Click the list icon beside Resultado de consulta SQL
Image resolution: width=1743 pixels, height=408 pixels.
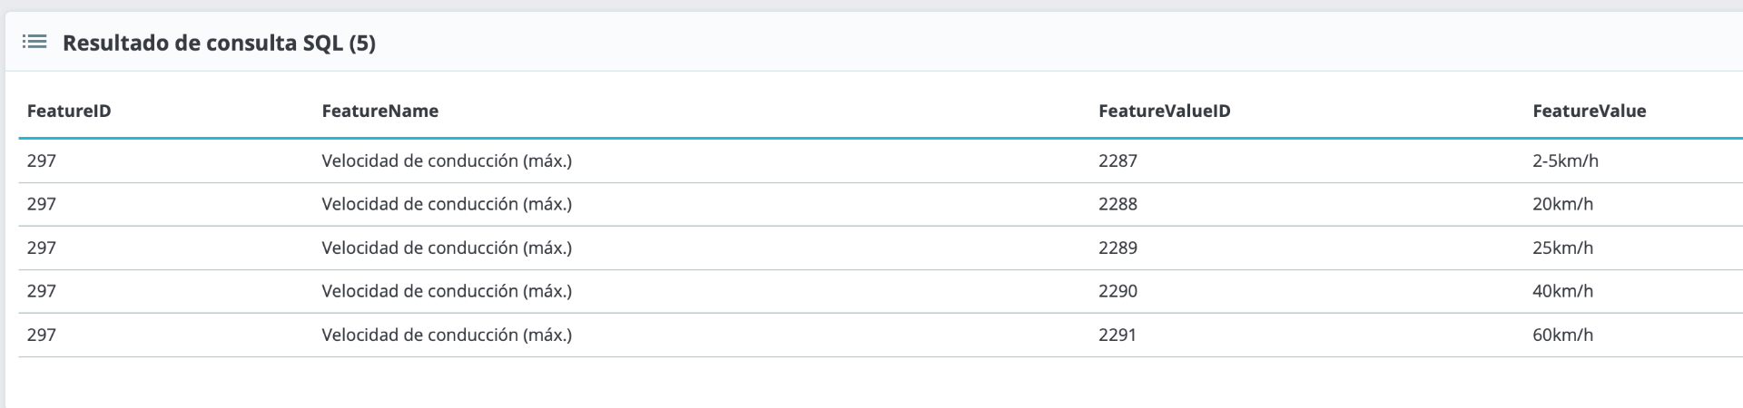coord(34,42)
